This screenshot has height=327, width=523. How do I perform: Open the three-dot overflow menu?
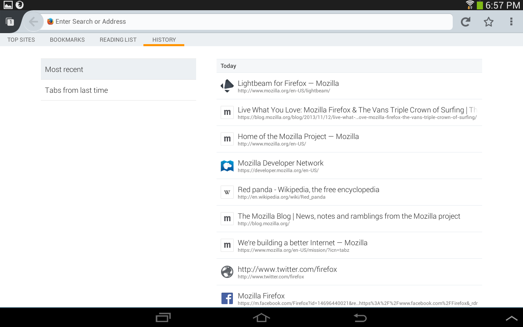click(511, 22)
